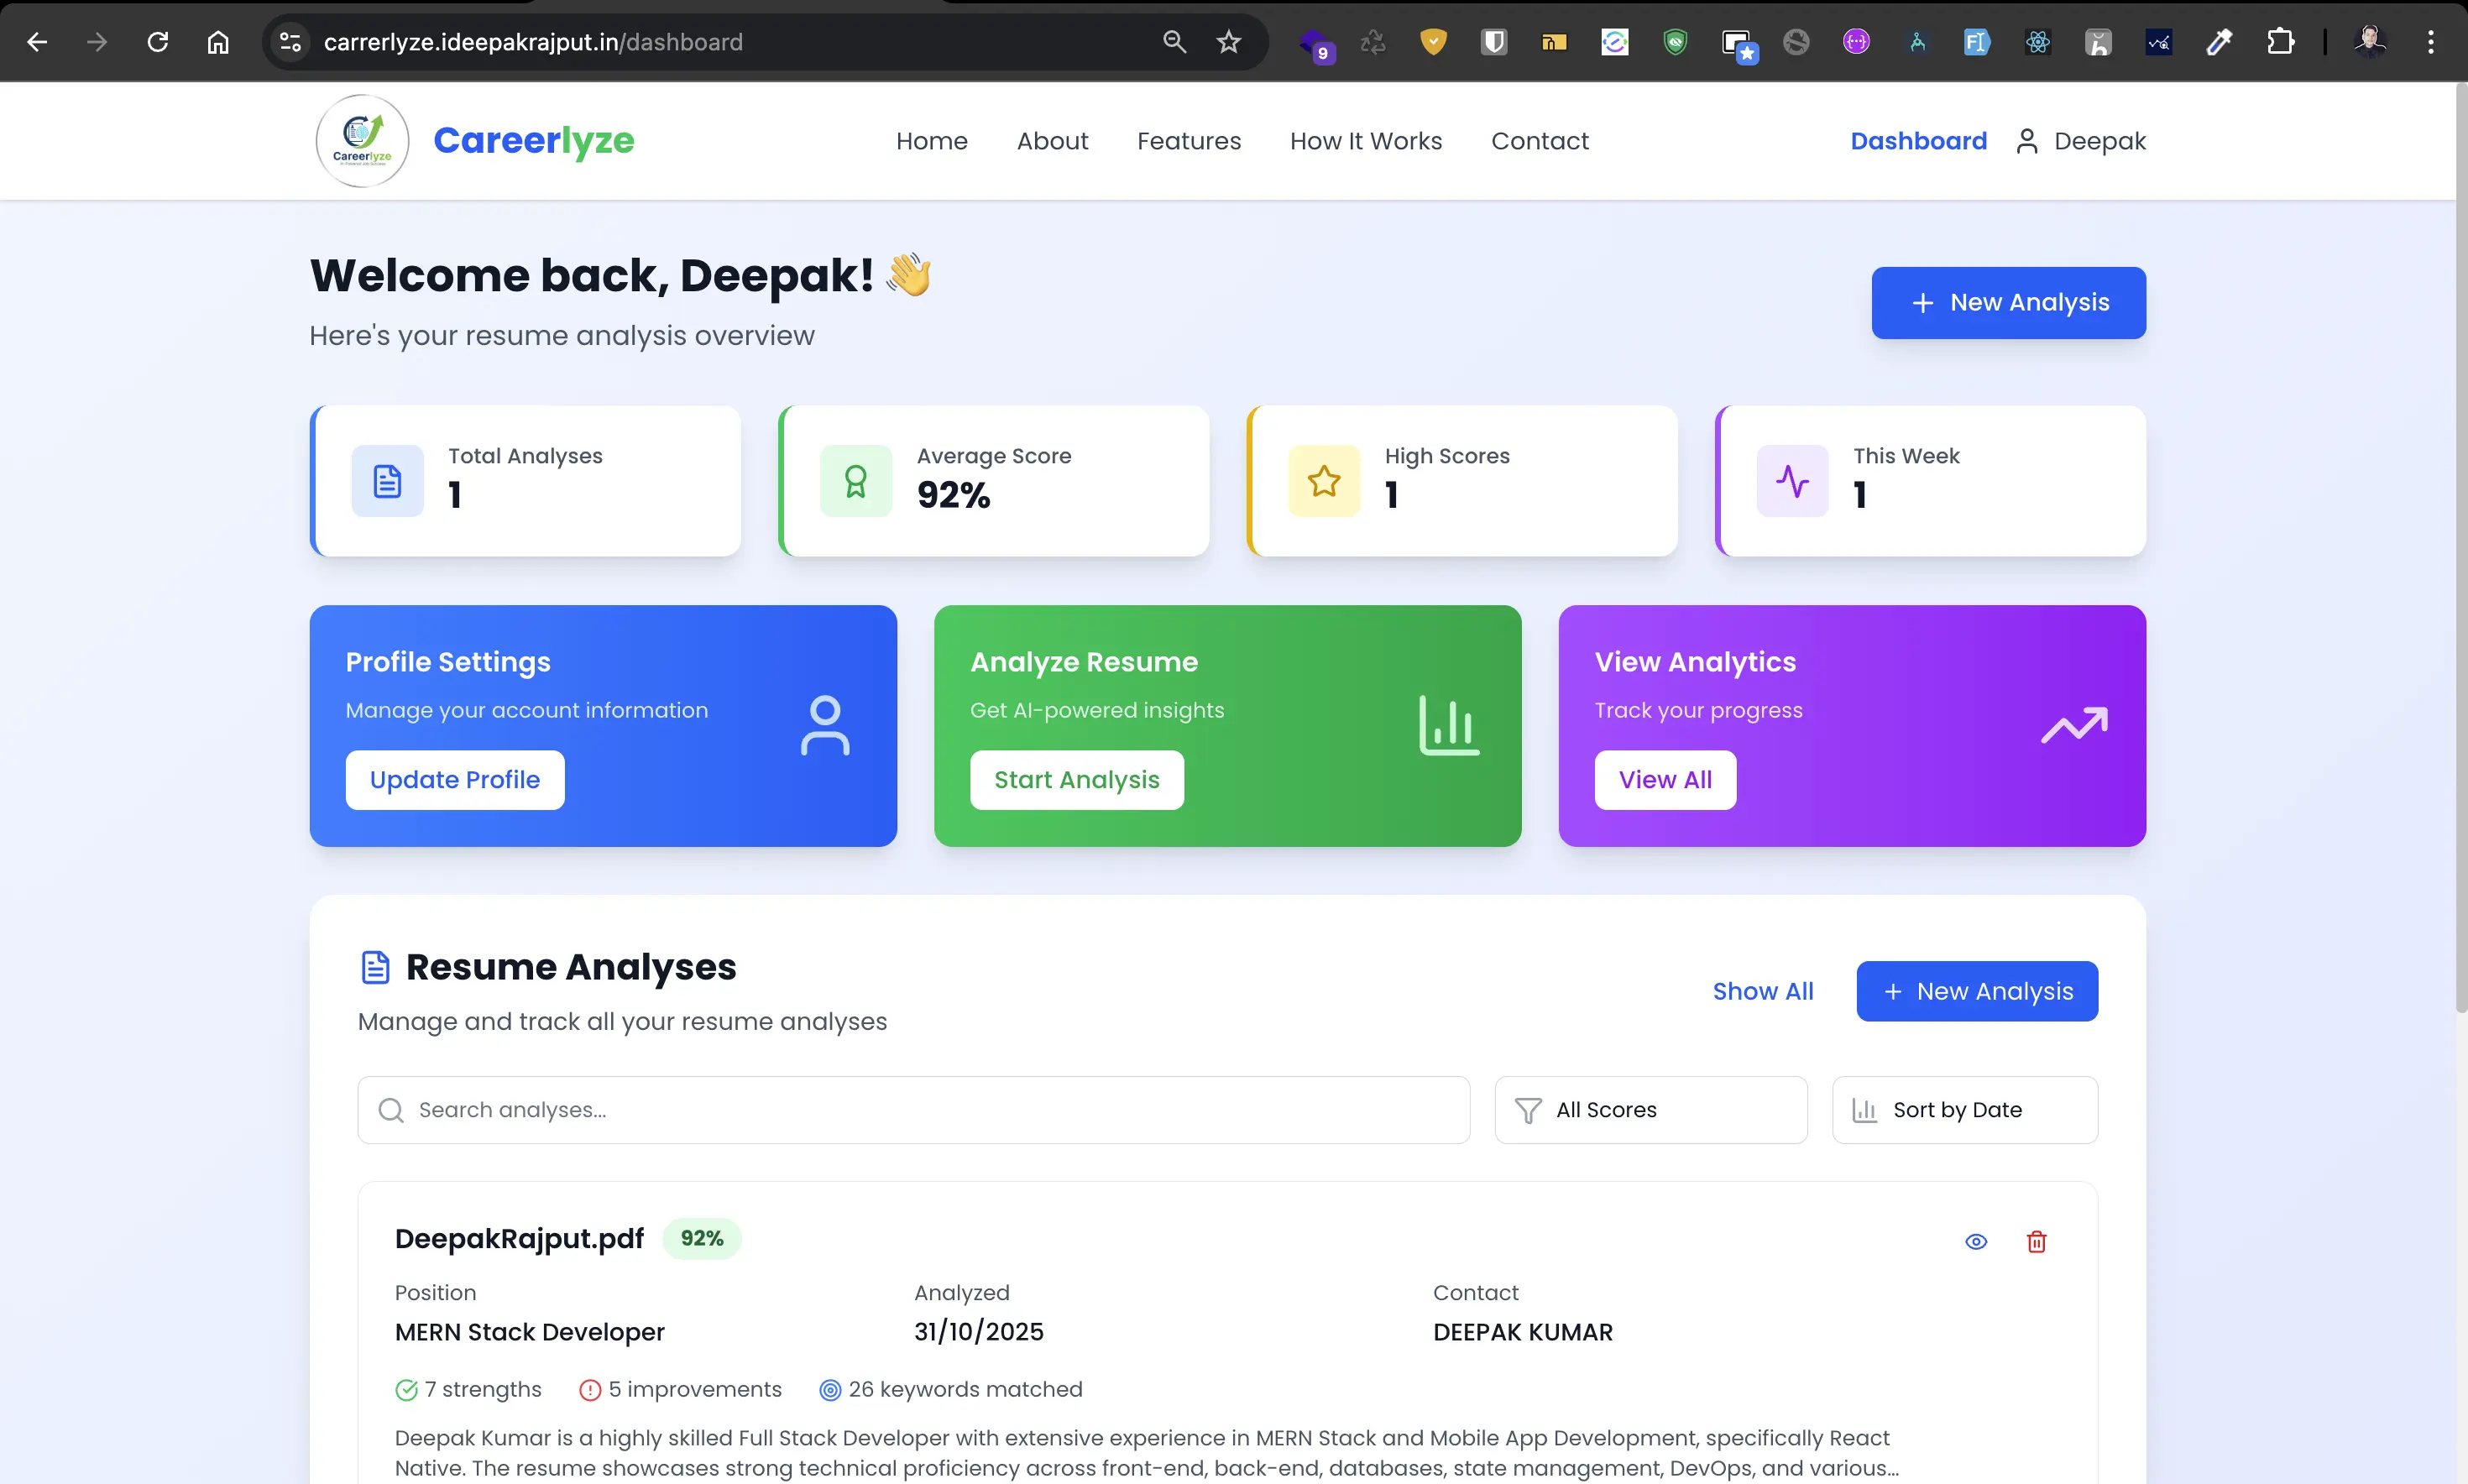Click the Careerlyze circular logo
Viewport: 2468px width, 1484px height.
[362, 141]
